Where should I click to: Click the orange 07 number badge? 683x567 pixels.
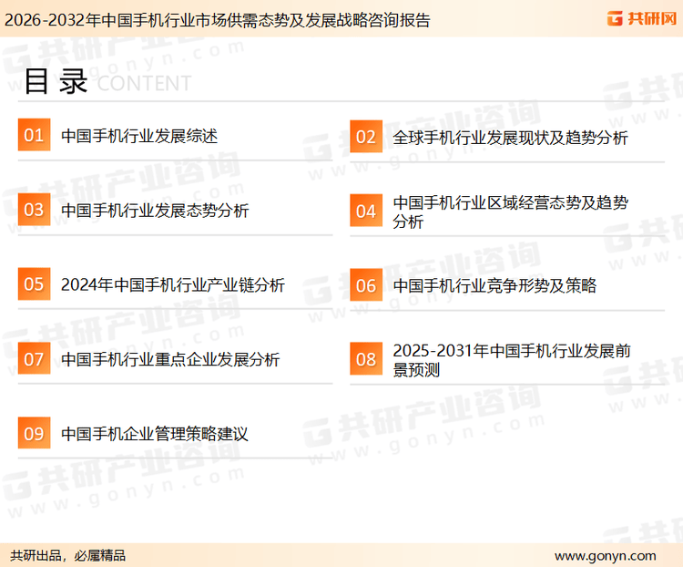click(34, 359)
